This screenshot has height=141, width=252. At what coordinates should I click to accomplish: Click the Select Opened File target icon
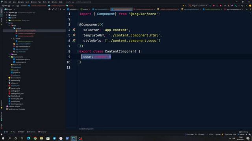pos(49,9)
